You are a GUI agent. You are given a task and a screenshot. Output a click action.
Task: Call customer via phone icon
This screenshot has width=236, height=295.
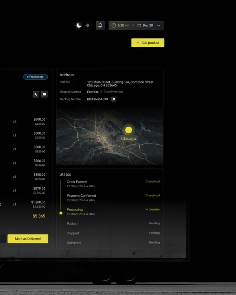point(36,94)
